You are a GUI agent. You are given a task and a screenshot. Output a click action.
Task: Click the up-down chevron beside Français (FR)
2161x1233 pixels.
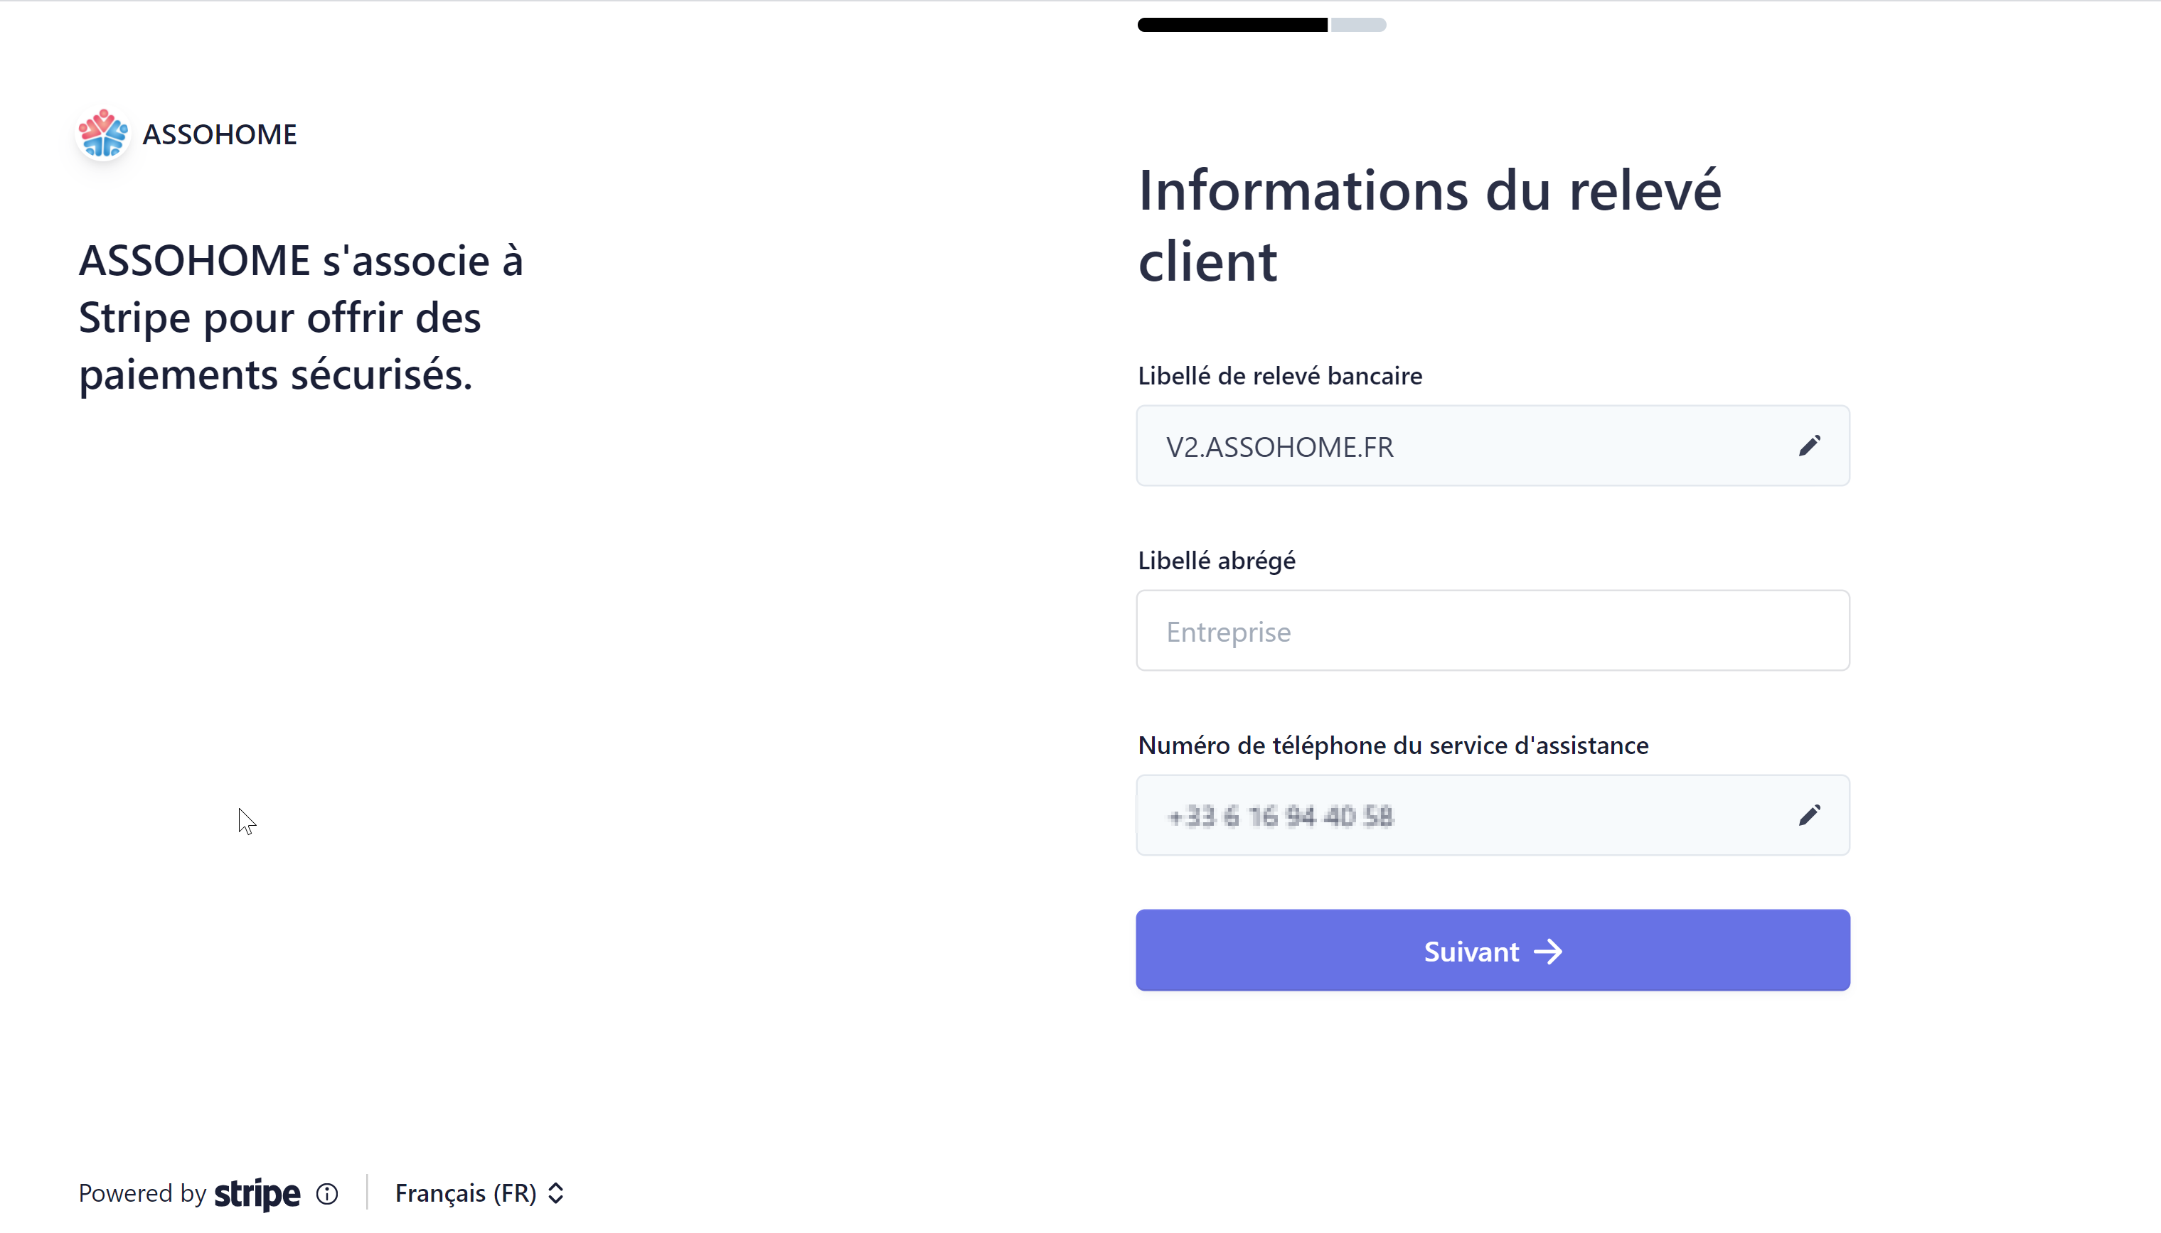tap(557, 1193)
